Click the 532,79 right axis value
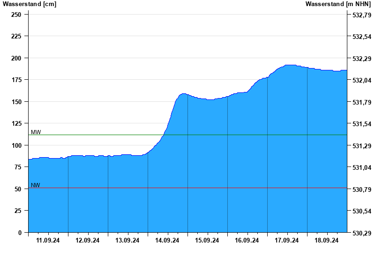375x258 pixels. click(x=362, y=15)
